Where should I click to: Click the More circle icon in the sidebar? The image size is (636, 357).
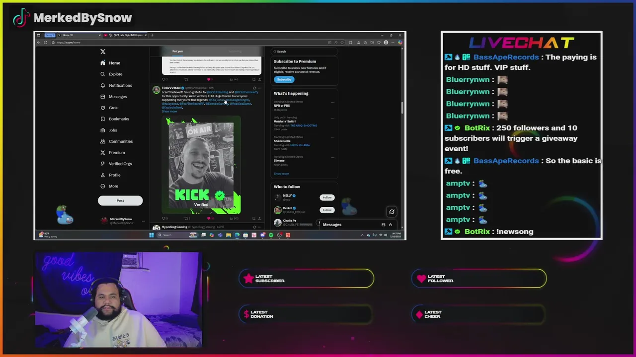[x=103, y=186]
